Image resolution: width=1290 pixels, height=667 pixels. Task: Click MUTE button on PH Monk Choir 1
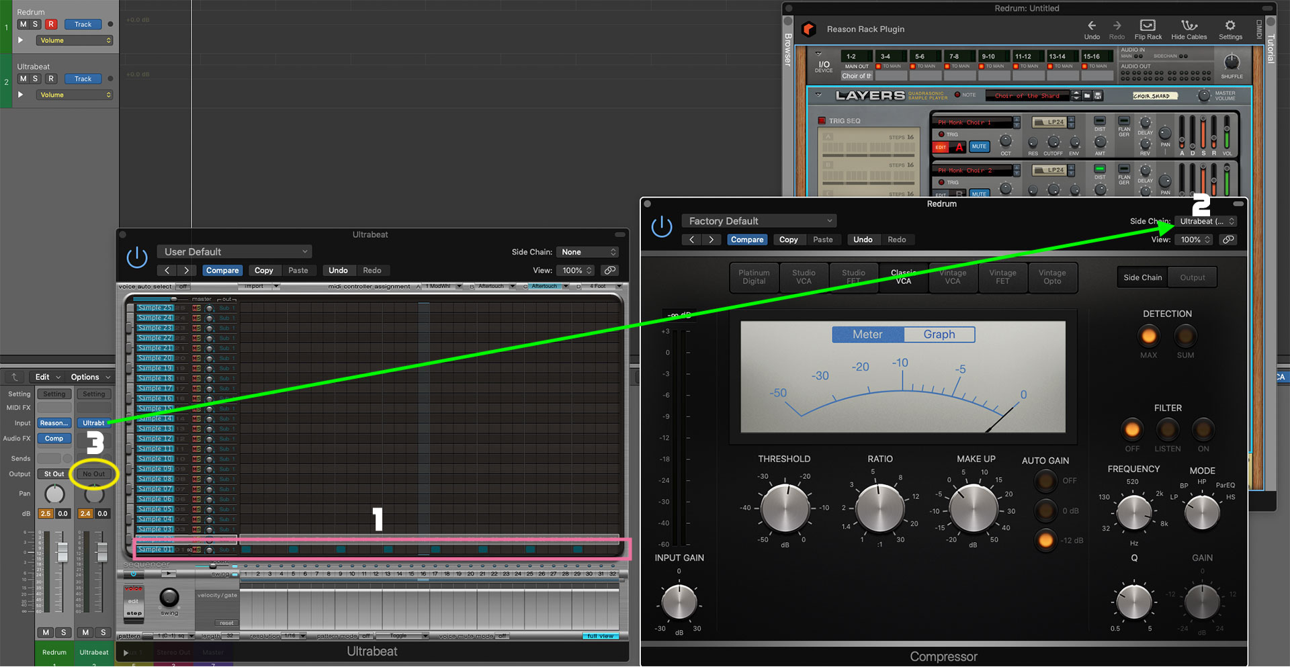pyautogui.click(x=979, y=146)
